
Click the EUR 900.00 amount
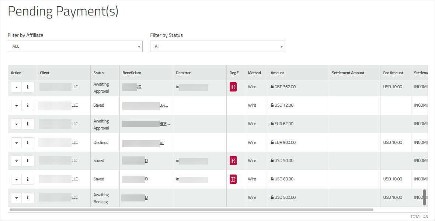(285, 142)
